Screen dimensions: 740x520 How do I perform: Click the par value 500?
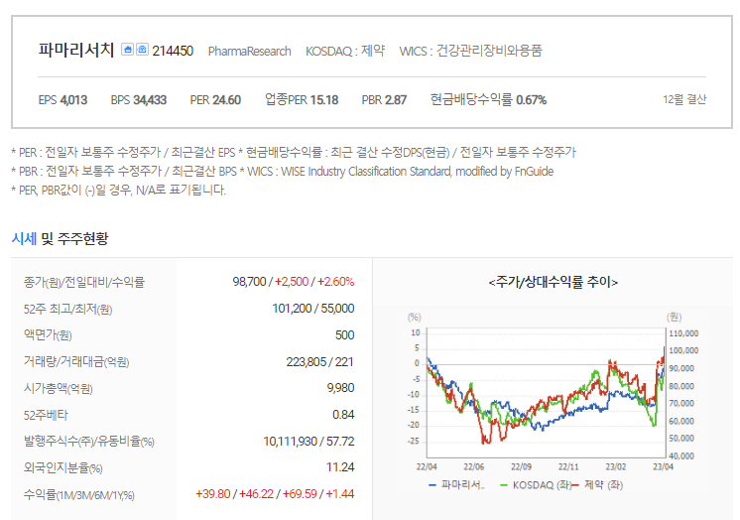coord(344,335)
